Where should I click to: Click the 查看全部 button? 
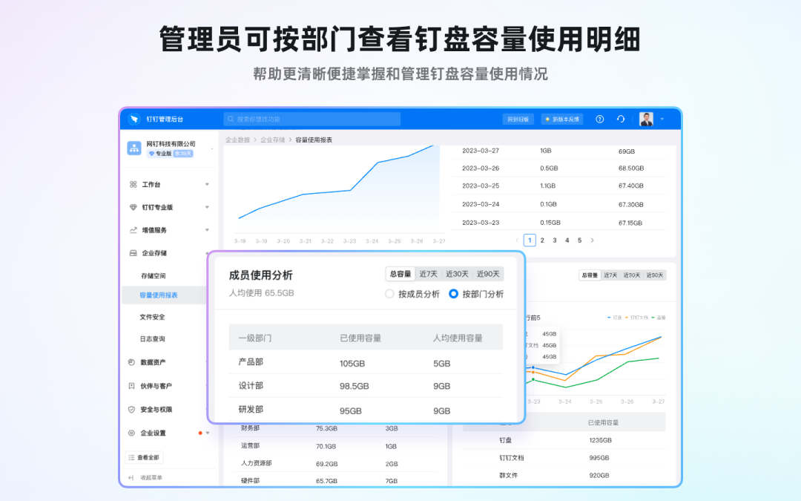pyautogui.click(x=145, y=458)
